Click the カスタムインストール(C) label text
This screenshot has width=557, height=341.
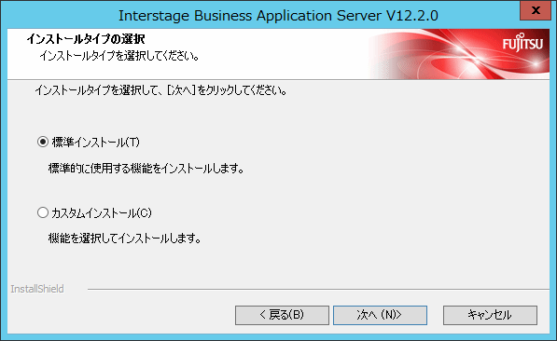[102, 213]
